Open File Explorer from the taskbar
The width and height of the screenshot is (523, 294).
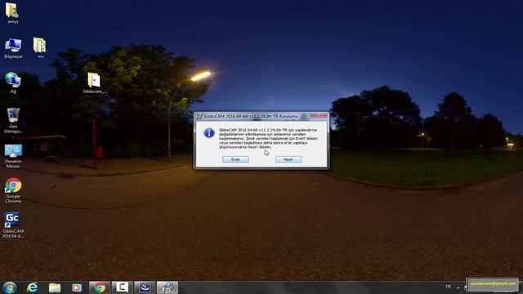(x=55, y=287)
